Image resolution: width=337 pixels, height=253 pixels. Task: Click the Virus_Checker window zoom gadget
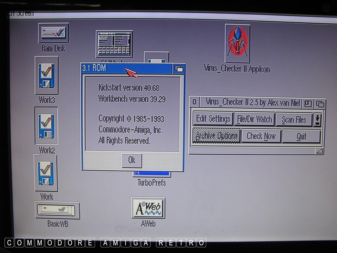(x=308, y=104)
